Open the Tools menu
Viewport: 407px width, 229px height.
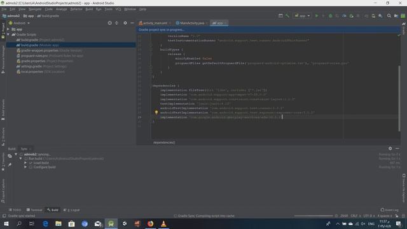pyautogui.click(x=109, y=9)
